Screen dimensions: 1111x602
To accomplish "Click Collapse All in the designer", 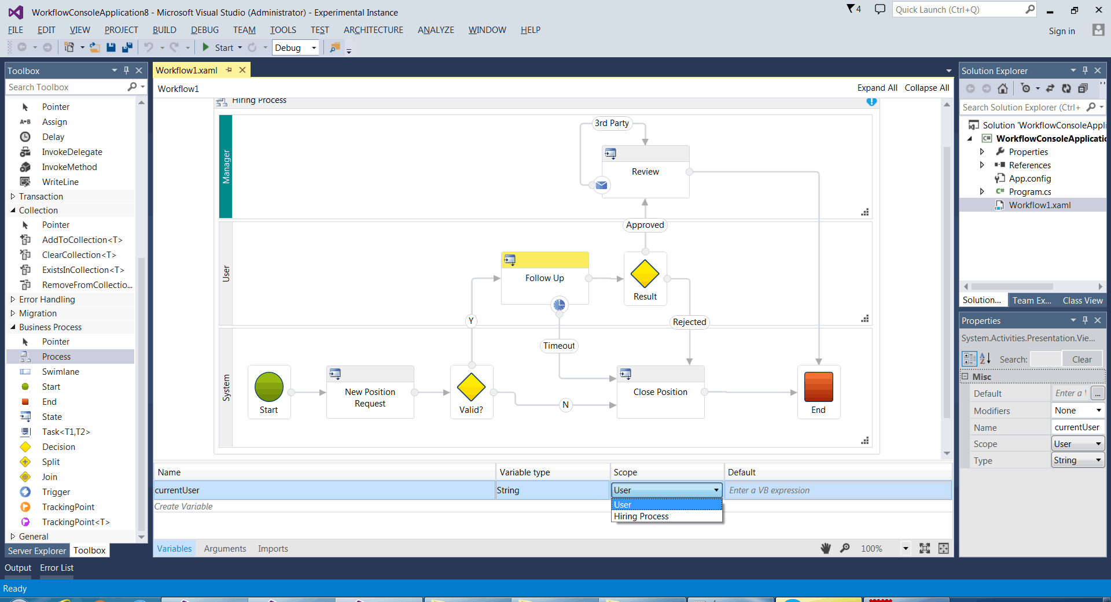I will click(x=926, y=88).
